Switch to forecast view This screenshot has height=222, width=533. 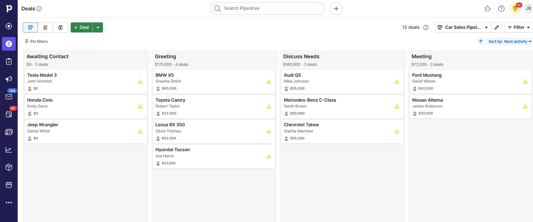[61, 27]
